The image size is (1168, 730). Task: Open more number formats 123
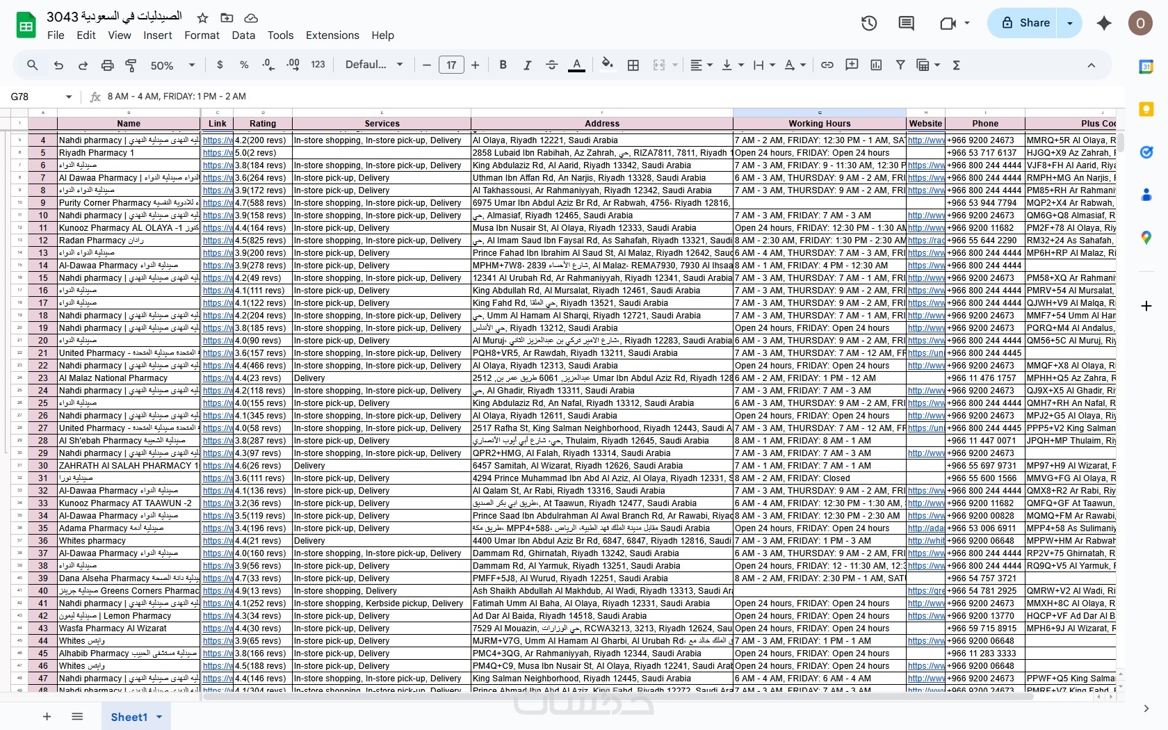(318, 65)
